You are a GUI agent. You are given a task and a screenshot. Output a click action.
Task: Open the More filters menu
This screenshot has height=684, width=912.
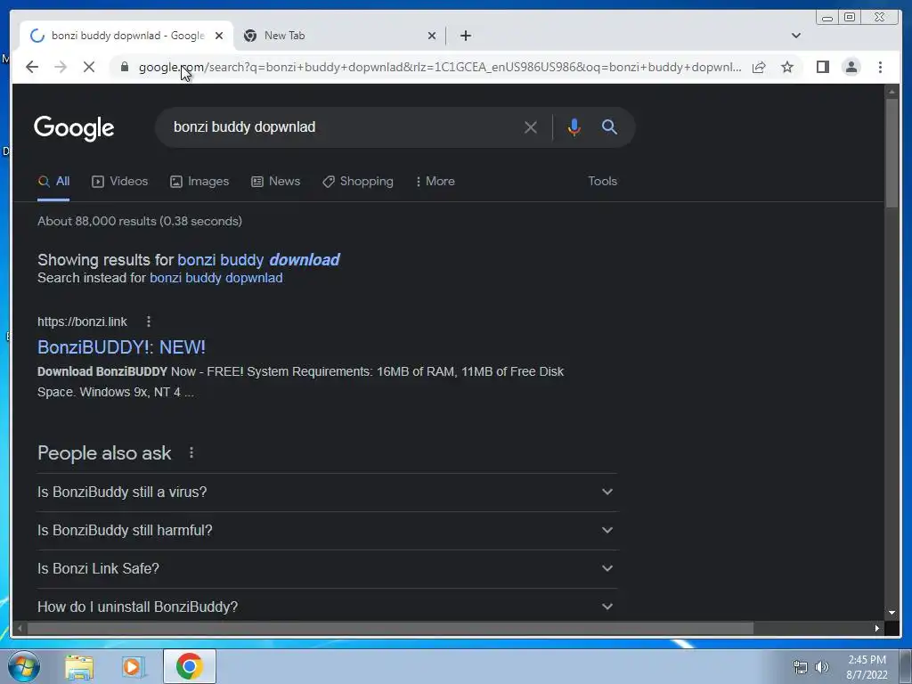point(435,182)
